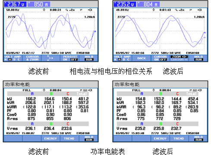The image size is (211, 155).
Task: Select VOLT AMP softkey on the pre-filter scope
Action: click(x=13, y=58)
